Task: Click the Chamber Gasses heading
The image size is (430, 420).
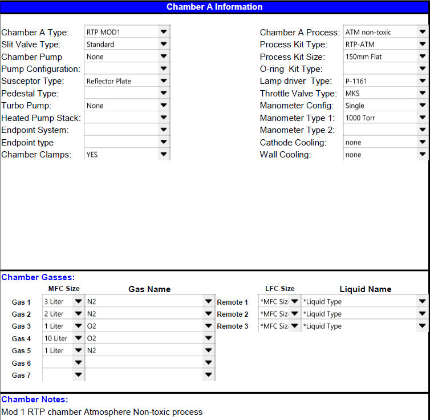Action: (38, 277)
